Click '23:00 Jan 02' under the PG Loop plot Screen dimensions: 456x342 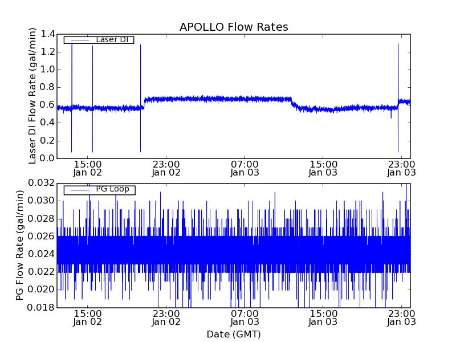point(166,318)
